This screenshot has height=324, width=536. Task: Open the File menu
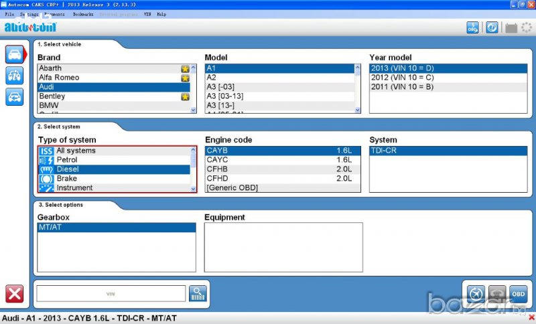click(9, 14)
